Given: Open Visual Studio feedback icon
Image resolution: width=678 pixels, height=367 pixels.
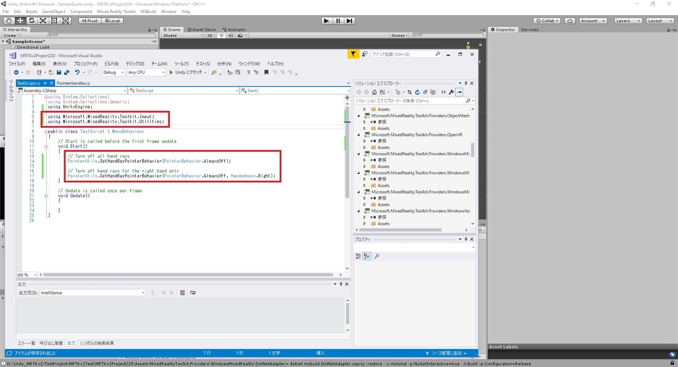Looking at the screenshot, I should (x=364, y=54).
